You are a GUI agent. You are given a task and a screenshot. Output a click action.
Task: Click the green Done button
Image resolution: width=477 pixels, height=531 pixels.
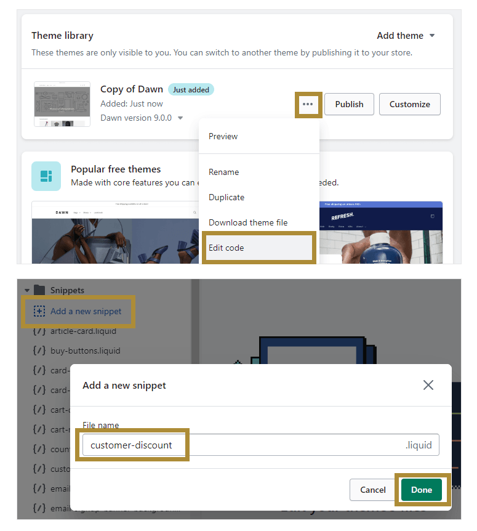(x=422, y=490)
